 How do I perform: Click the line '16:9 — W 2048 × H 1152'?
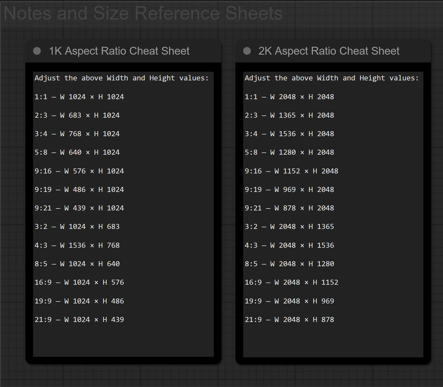(x=292, y=282)
